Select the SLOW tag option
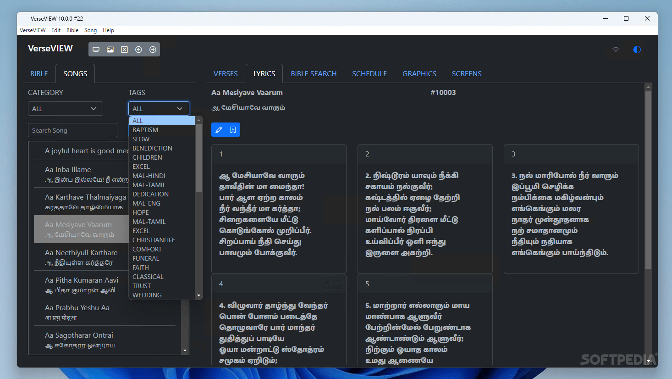This screenshot has height=379, width=672. coord(162,139)
